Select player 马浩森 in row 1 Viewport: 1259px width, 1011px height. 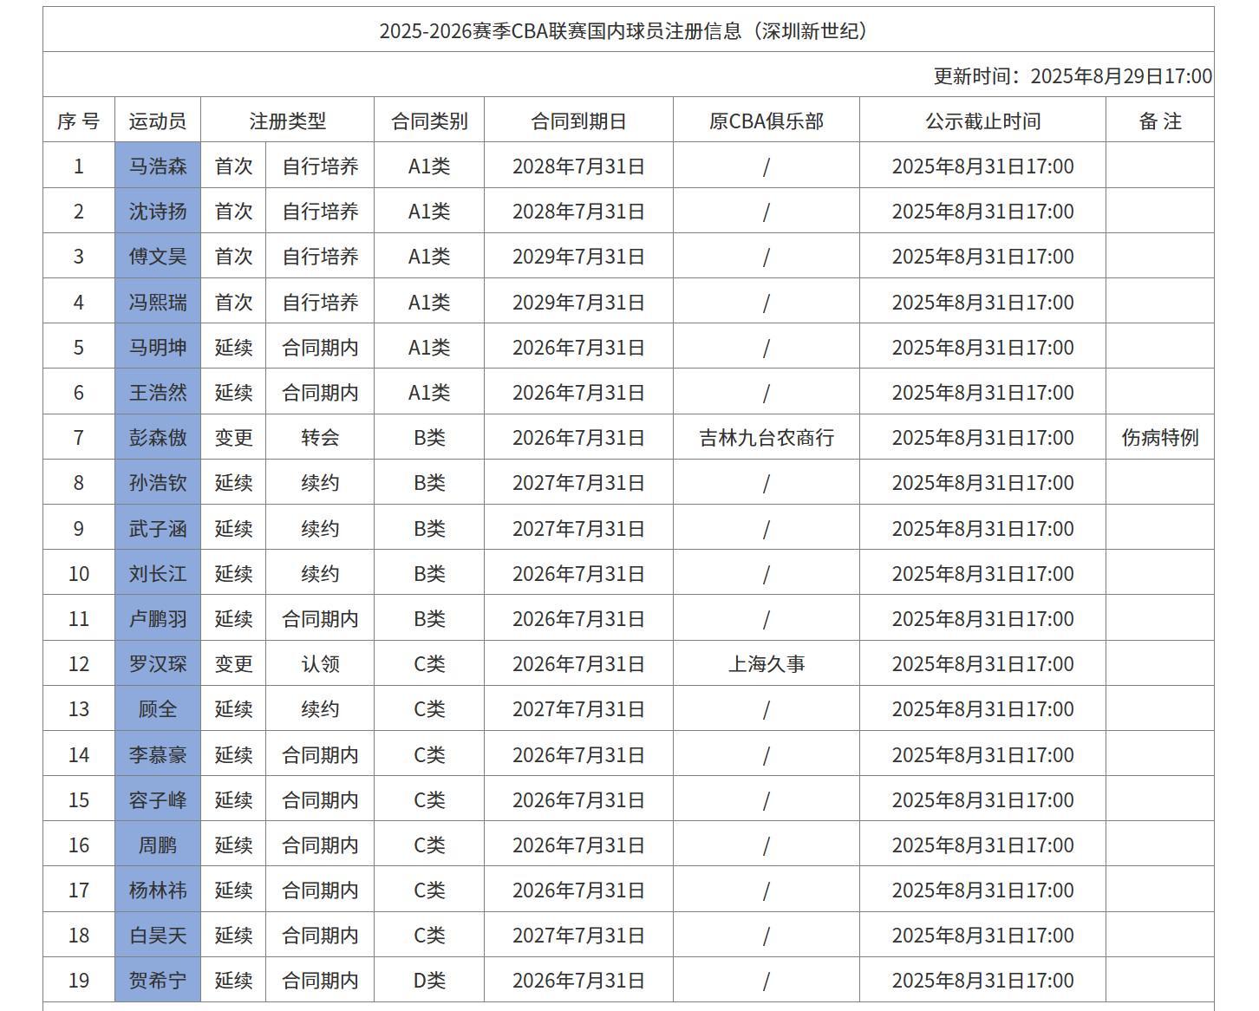[x=158, y=166]
